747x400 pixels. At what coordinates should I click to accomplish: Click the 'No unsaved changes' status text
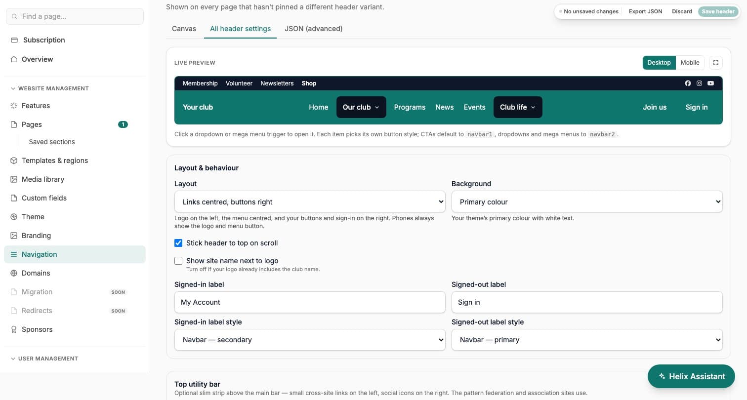(591, 11)
